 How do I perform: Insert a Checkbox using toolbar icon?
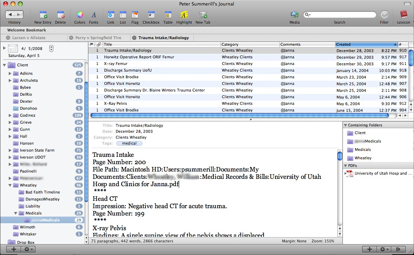(151, 15)
